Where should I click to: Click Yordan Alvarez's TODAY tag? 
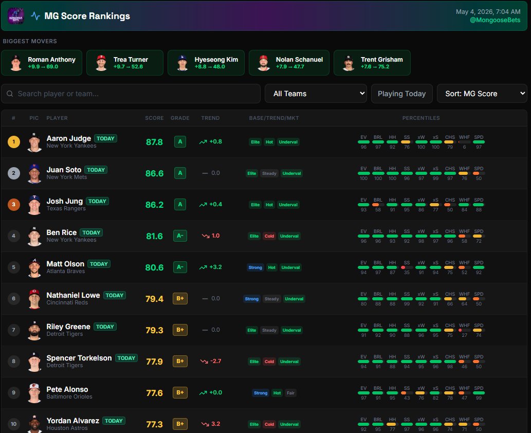114,421
